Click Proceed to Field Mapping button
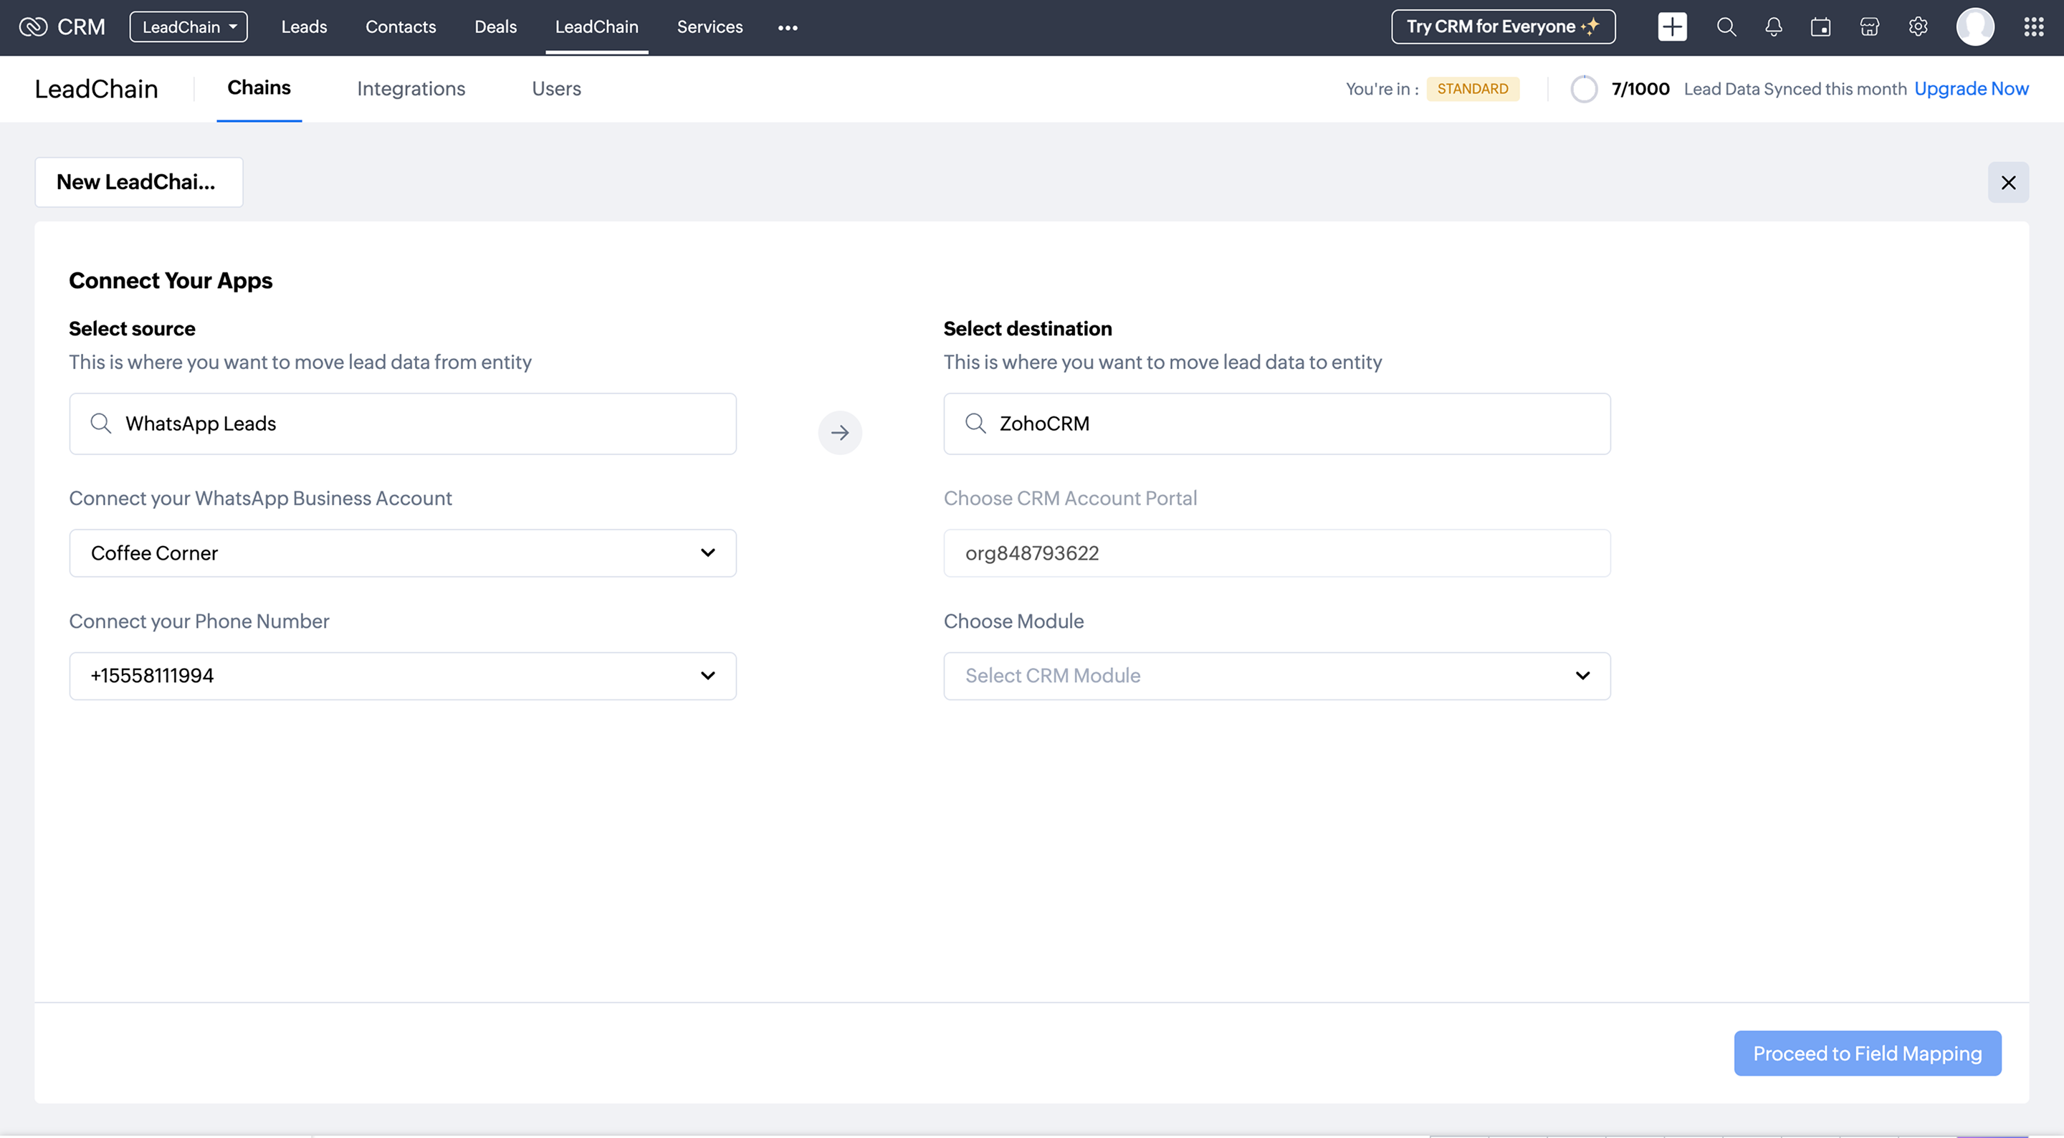The image size is (2064, 1138). pyautogui.click(x=1867, y=1053)
